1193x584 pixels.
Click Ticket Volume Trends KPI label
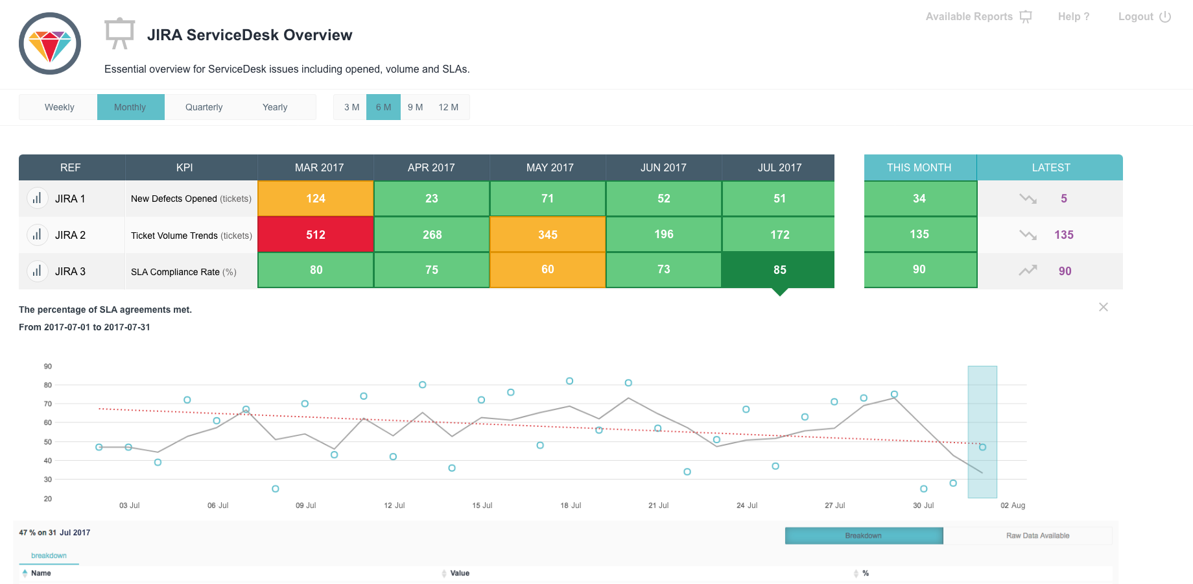click(x=191, y=236)
